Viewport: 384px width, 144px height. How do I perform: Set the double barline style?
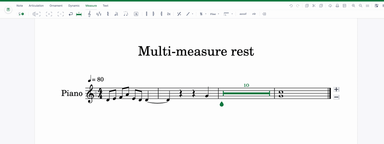click(x=147, y=14)
